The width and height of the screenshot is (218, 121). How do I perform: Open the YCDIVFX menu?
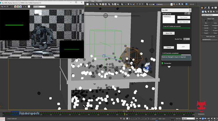pos(100,1)
